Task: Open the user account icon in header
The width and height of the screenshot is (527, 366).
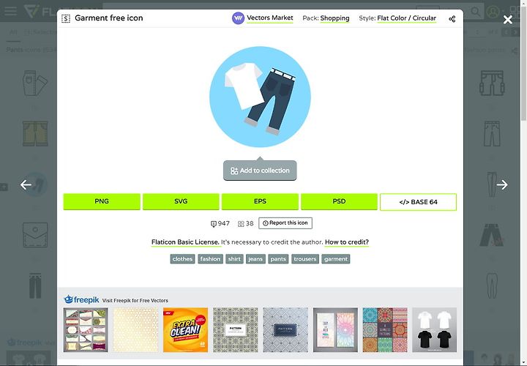Action: pyautogui.click(x=493, y=12)
